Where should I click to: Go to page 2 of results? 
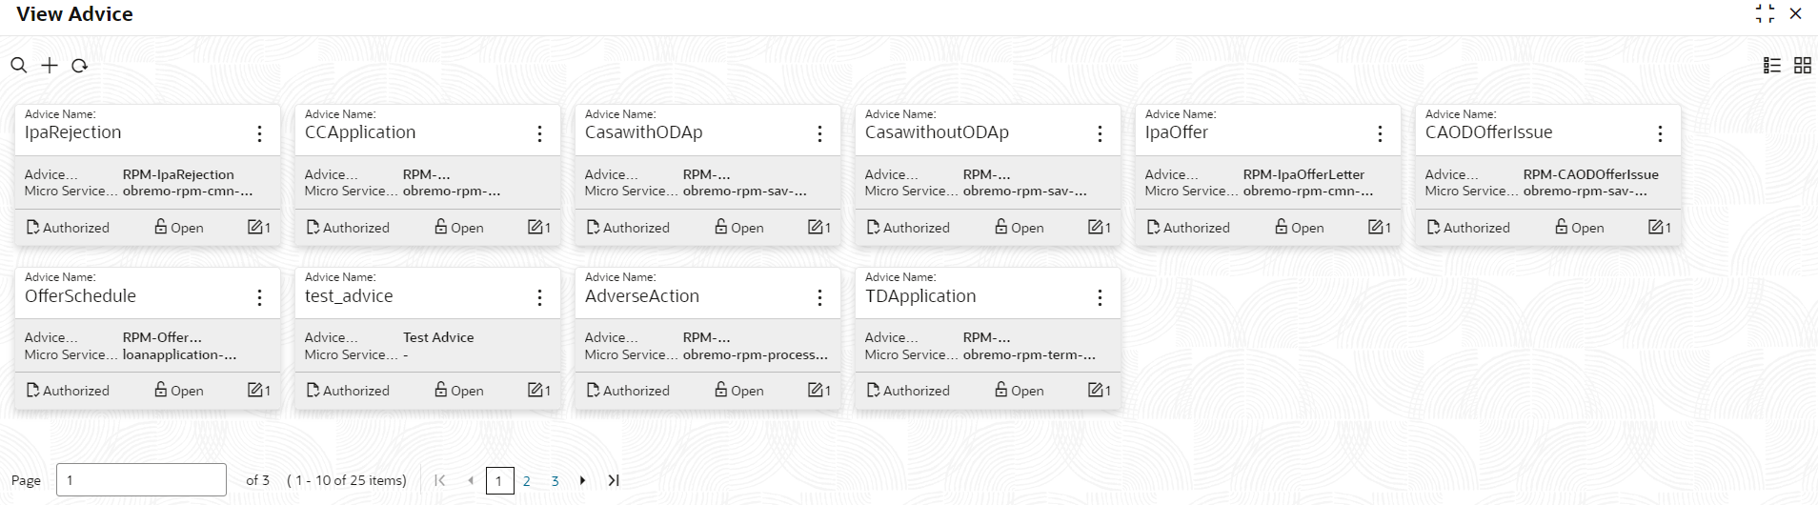point(526,481)
